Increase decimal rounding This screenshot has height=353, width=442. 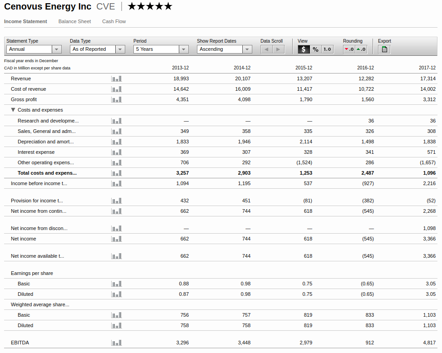[361, 49]
